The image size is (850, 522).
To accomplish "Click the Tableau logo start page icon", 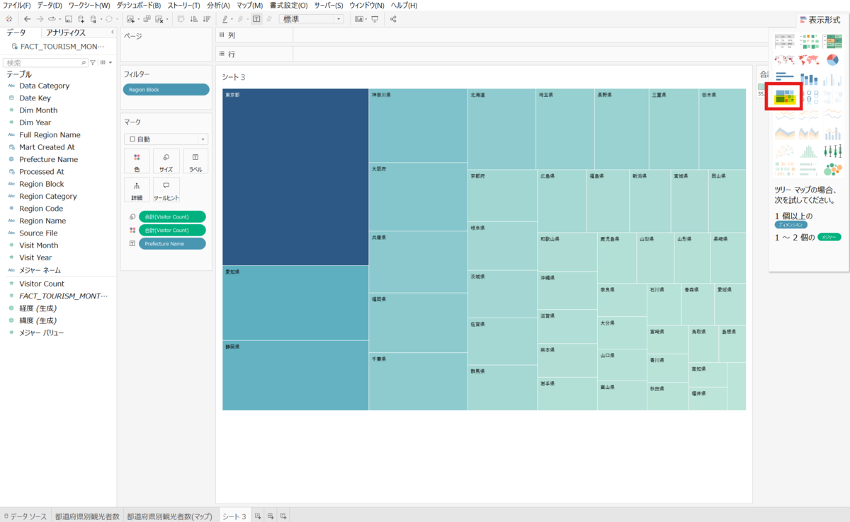I will pos(8,19).
